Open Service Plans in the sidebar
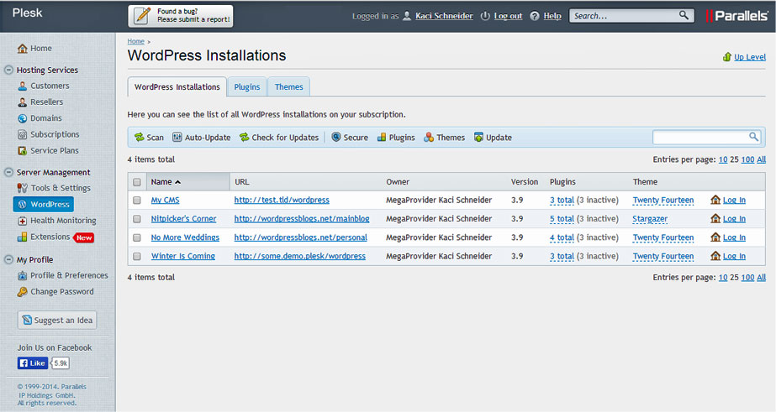 48,151
